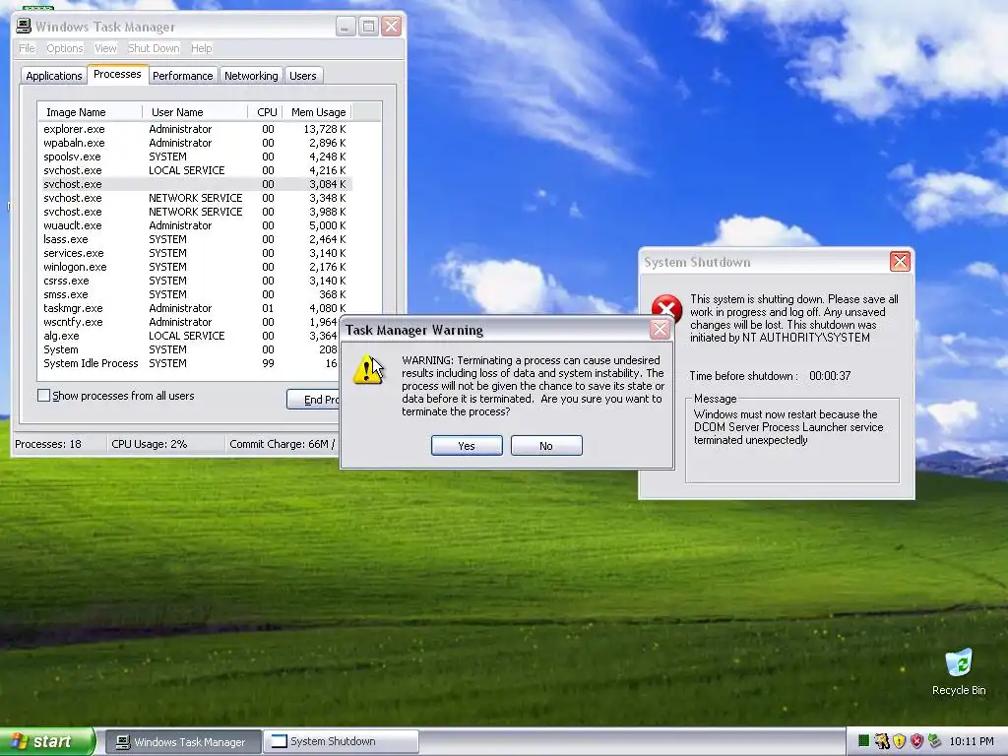
Task: Select the wpabaln.exe process row
Action: (x=195, y=143)
